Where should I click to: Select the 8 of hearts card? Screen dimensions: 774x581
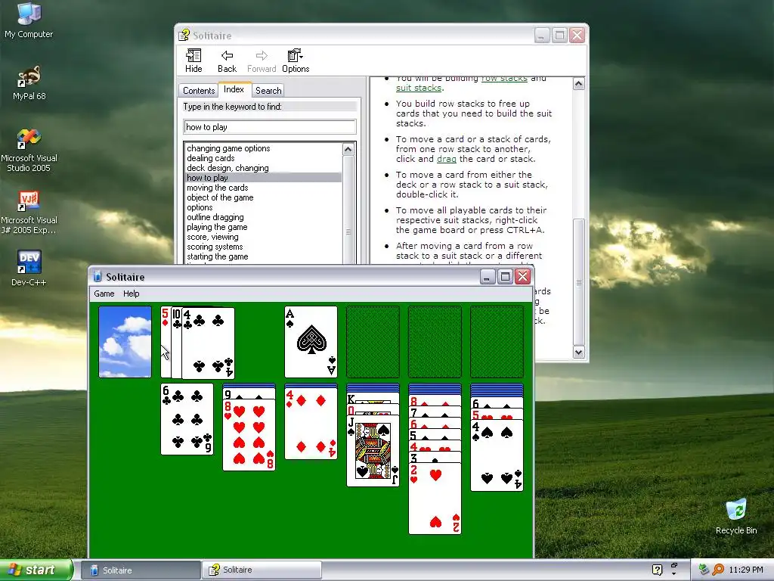point(249,435)
